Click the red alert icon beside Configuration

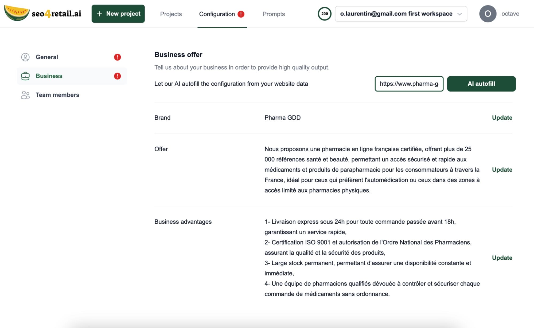[241, 14]
